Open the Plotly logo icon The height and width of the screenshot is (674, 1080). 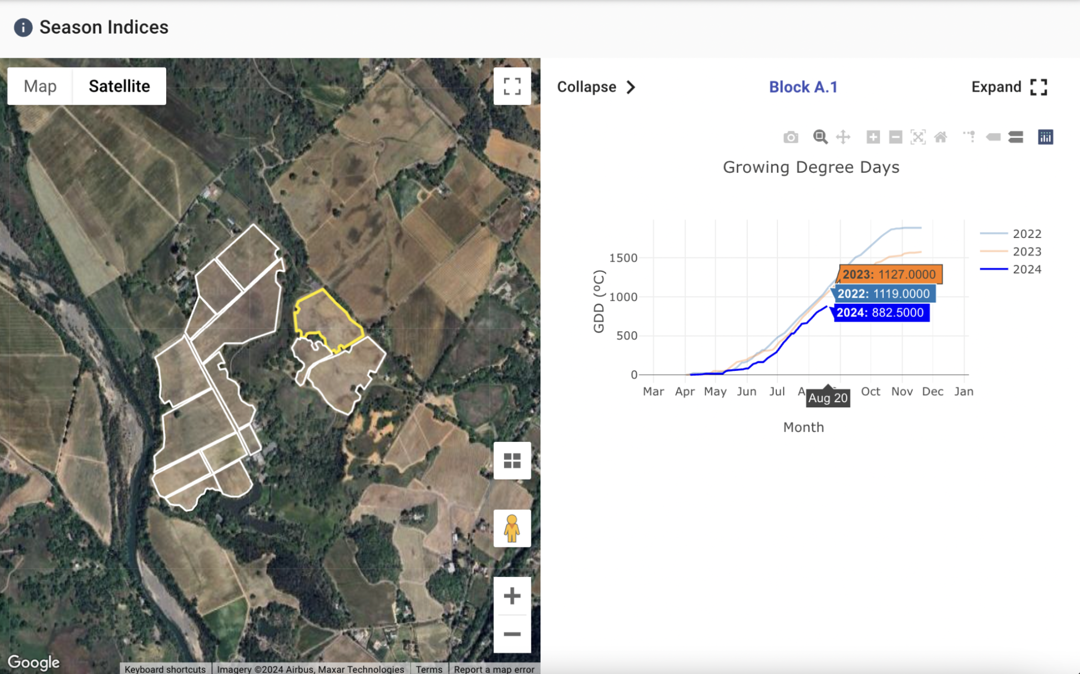1046,137
